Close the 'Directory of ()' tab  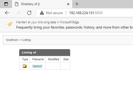68,4
